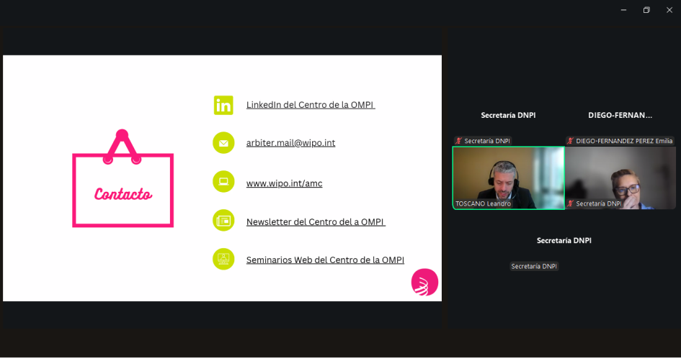Select TOSCANO Leandro's video feed

tap(508, 176)
